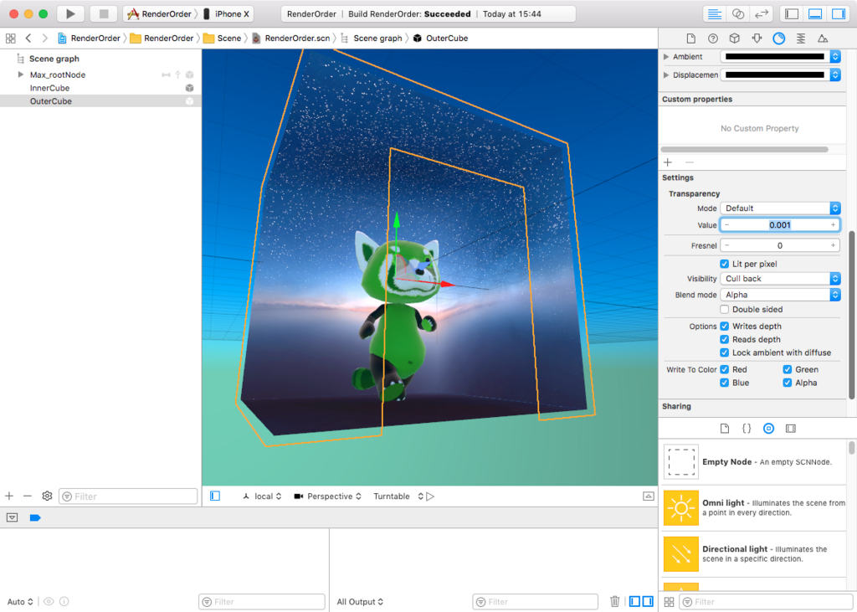857x612 pixels.
Task: Open the Scene inspector tab
Action: (x=823, y=39)
